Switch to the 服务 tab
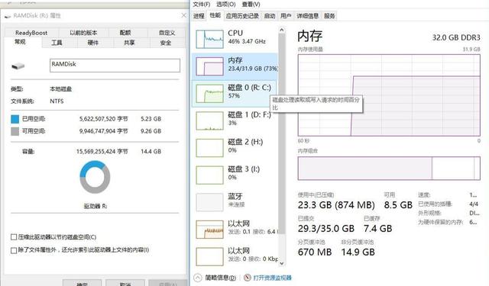 (x=329, y=16)
